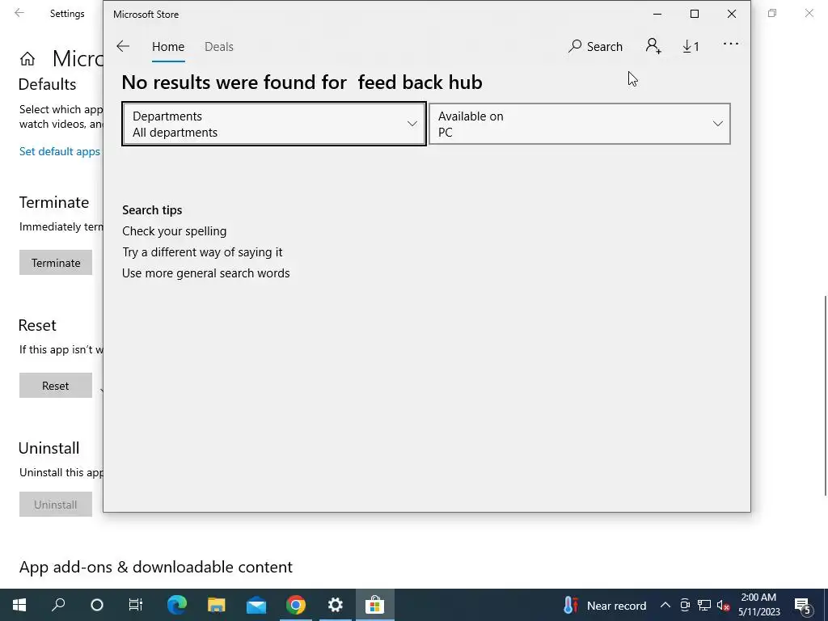Open Set default apps link
828x621 pixels.
point(60,151)
